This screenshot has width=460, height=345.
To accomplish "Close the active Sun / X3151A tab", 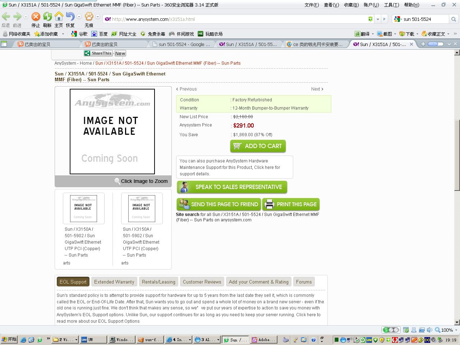I will (x=412, y=44).
